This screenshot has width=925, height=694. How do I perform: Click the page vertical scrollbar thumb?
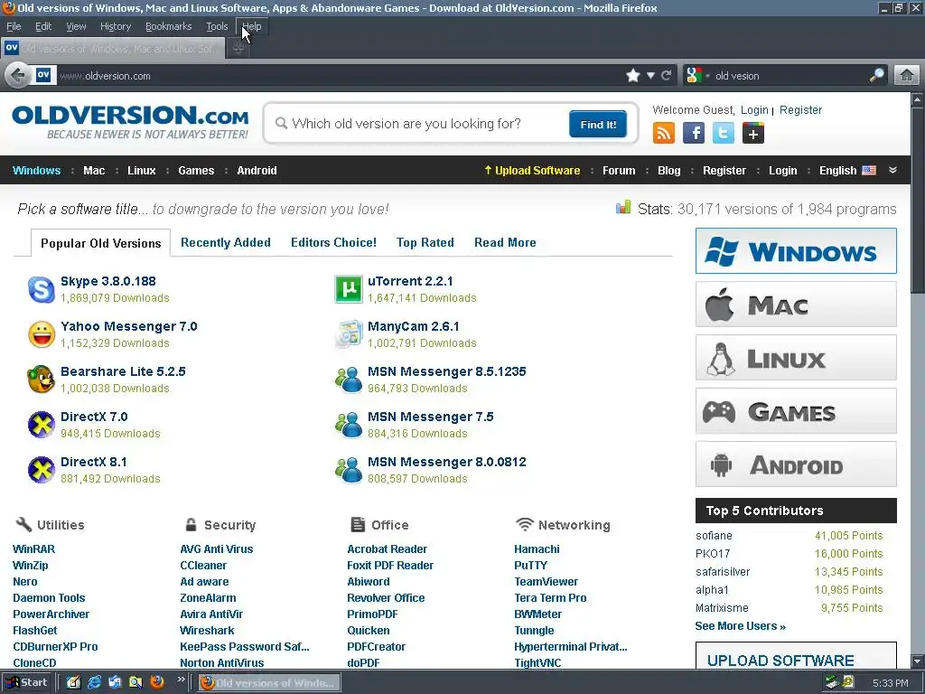point(918,201)
